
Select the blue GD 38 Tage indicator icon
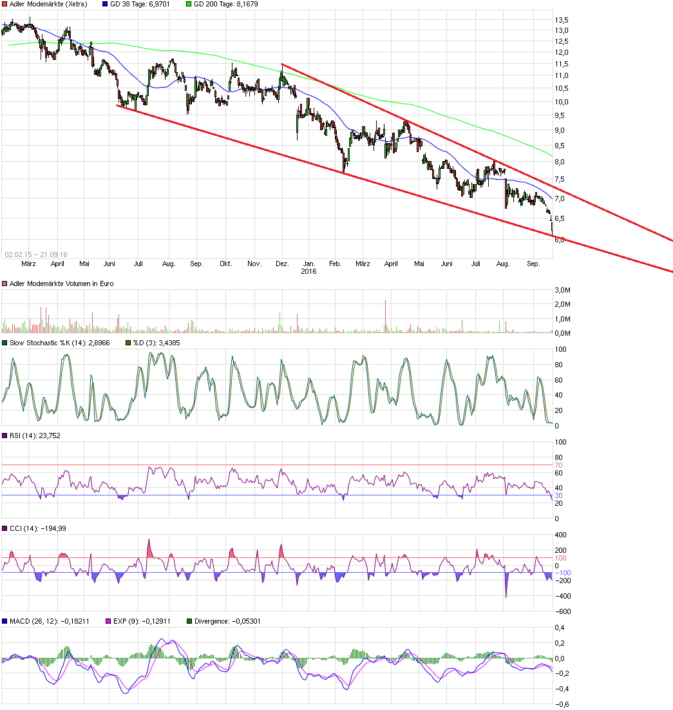106,4
